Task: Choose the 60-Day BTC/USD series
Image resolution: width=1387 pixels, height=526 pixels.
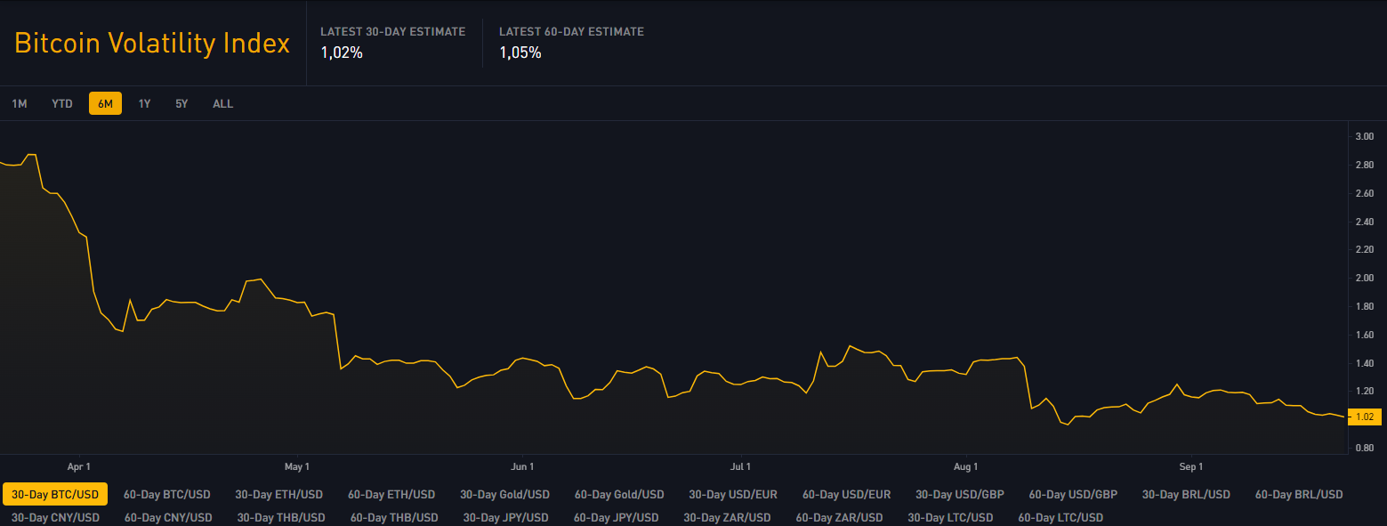Action: point(167,494)
